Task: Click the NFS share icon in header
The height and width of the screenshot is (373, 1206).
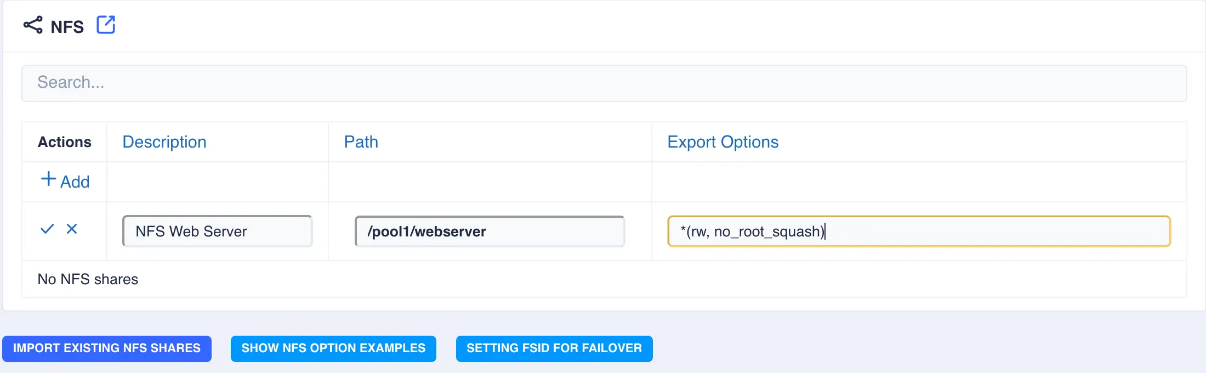Action: pos(33,25)
